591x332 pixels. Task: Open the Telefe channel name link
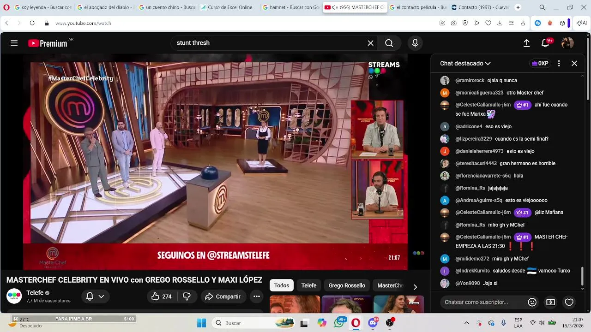click(x=35, y=293)
